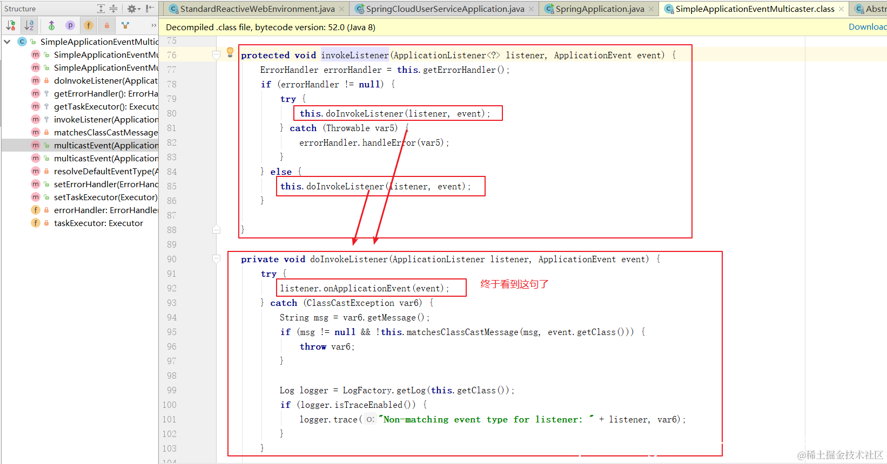Close SimpleApplicationEventMulticaster.class tab

[841, 9]
